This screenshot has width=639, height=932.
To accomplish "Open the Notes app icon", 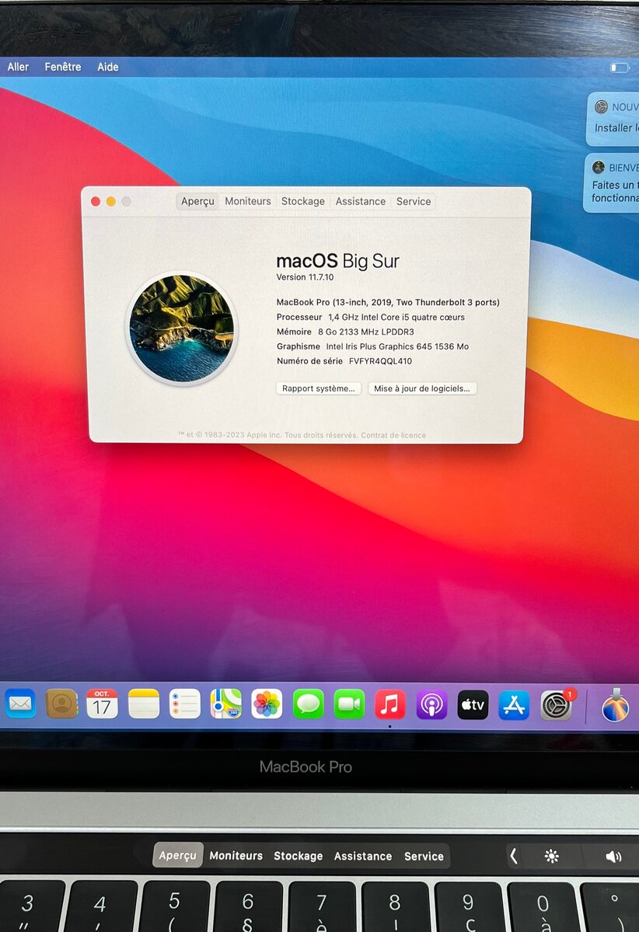I will (x=144, y=704).
